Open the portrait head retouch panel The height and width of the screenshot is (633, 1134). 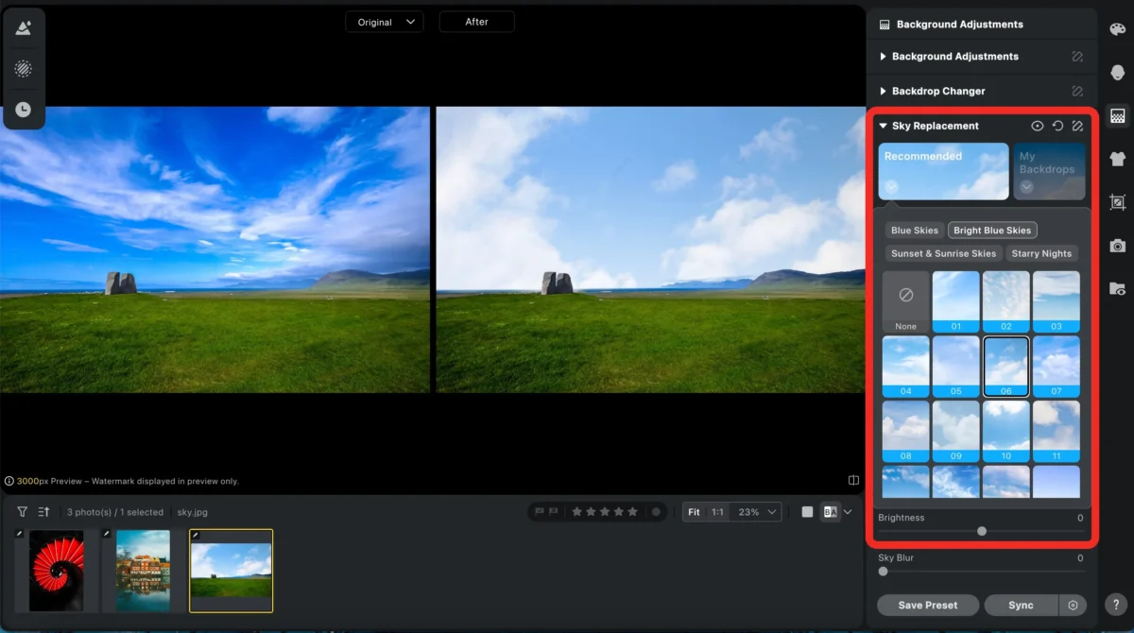pyautogui.click(x=1117, y=73)
